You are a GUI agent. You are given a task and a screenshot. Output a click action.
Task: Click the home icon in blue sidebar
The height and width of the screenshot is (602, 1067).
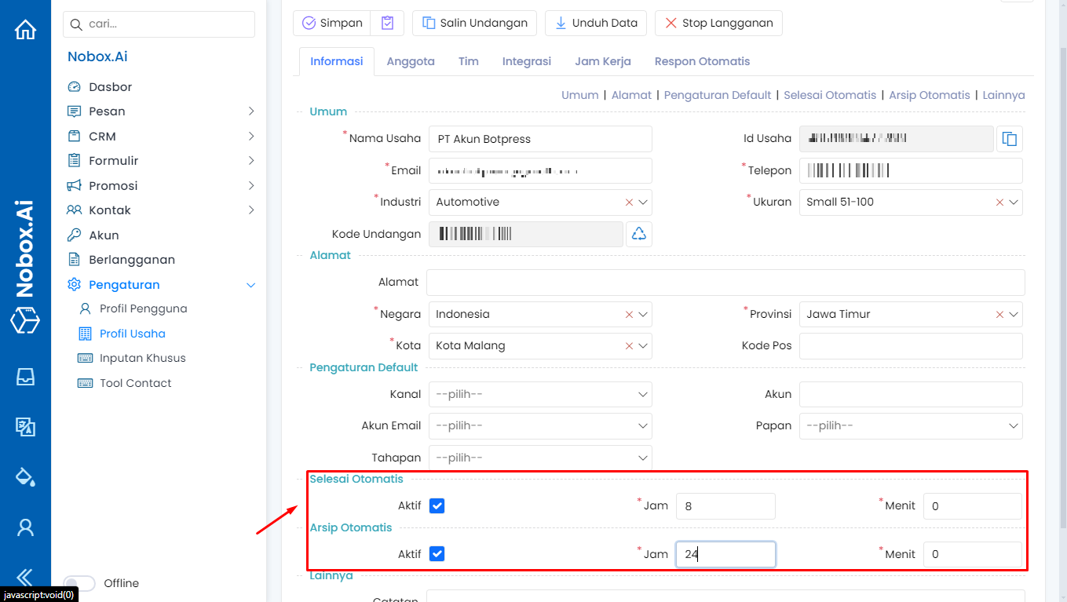pos(25,30)
